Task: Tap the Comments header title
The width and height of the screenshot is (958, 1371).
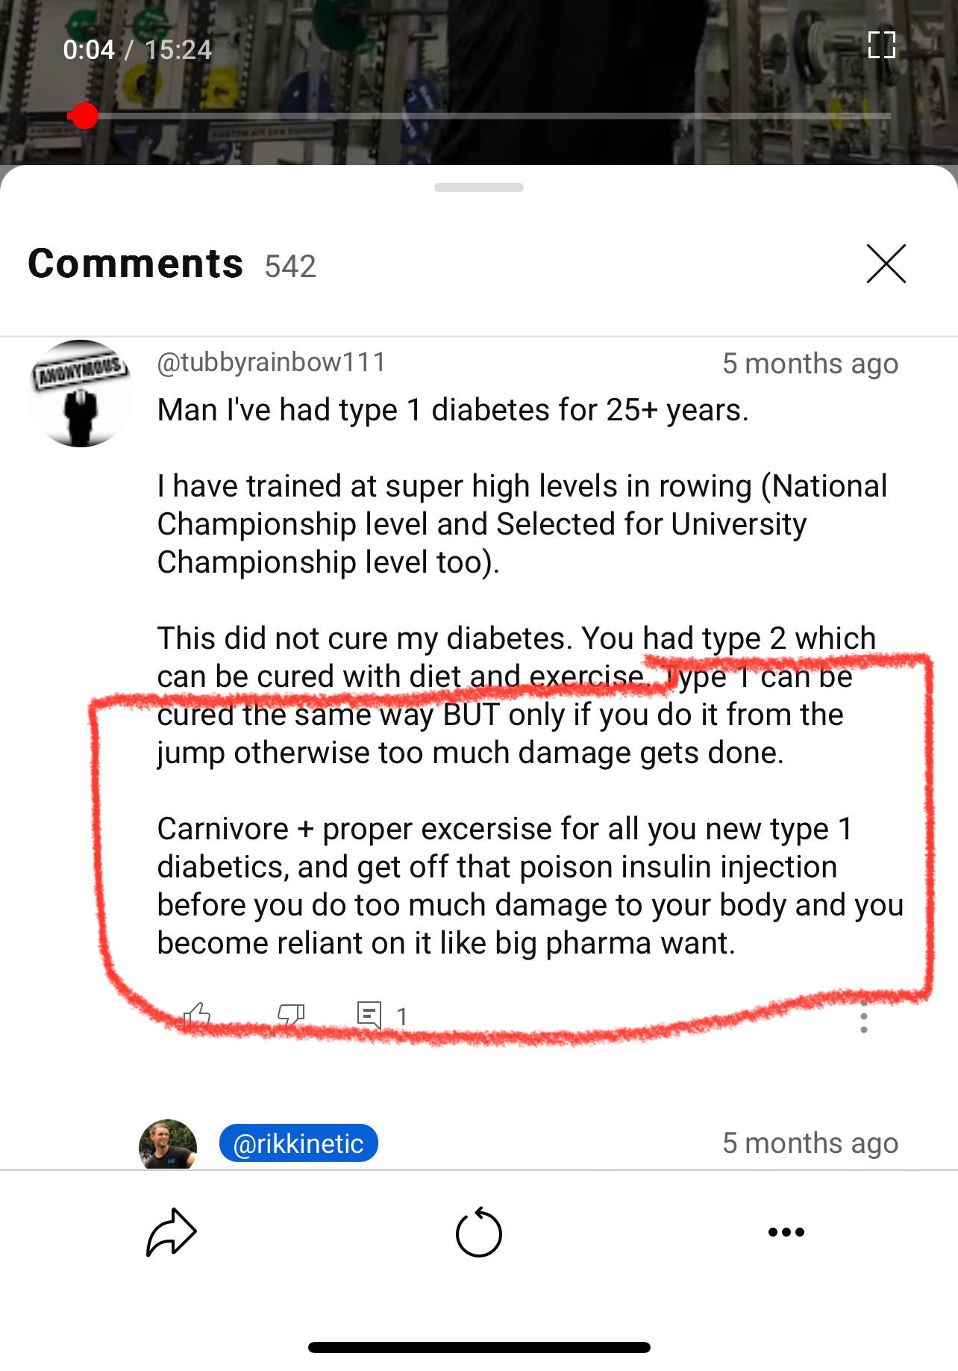Action: point(136,264)
